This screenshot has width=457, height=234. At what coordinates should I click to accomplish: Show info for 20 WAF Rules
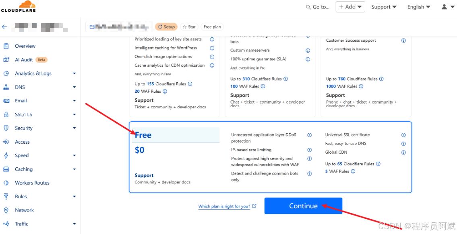pos(165,91)
